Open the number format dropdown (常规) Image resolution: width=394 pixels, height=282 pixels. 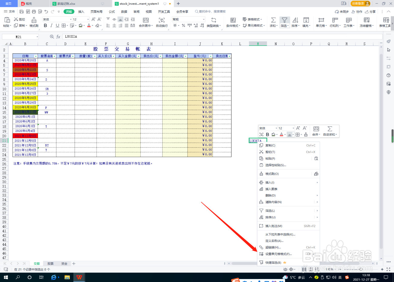tap(204, 19)
